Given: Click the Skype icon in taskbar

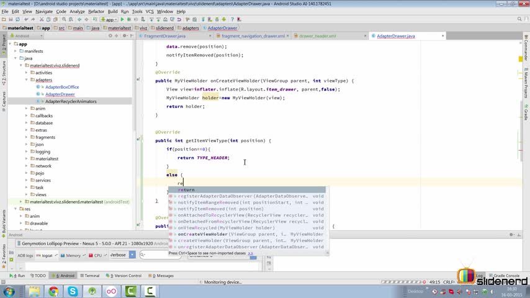Looking at the screenshot, I should coord(73,291).
